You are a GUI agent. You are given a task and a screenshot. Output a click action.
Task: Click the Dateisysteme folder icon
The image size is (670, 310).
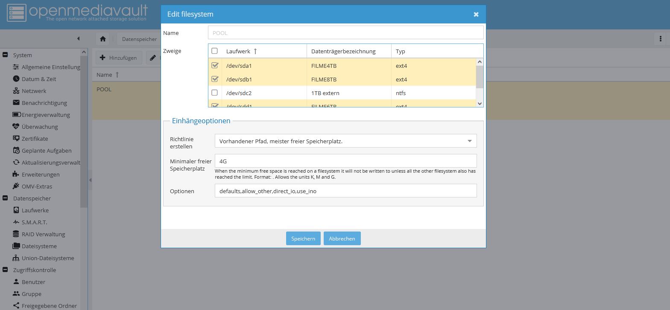16,246
